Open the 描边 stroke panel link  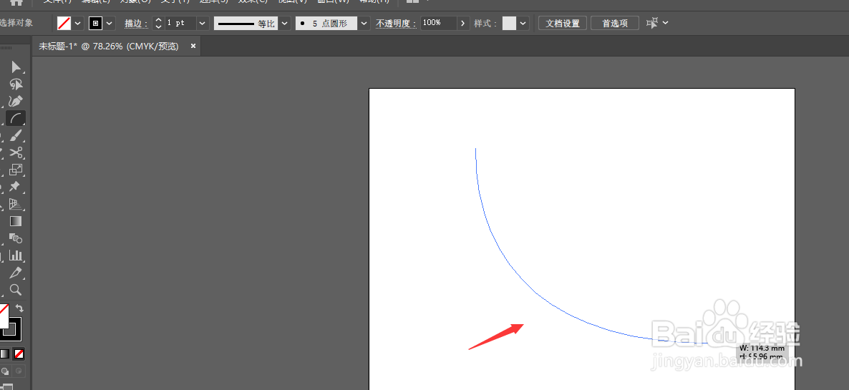pyautogui.click(x=136, y=24)
